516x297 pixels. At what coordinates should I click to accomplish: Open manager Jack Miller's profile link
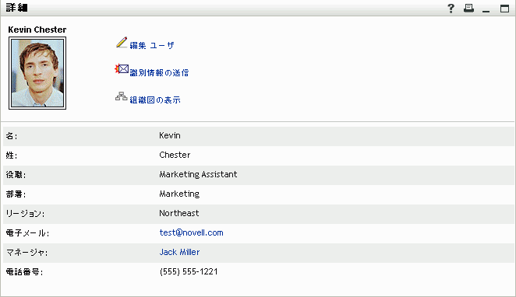point(179,252)
